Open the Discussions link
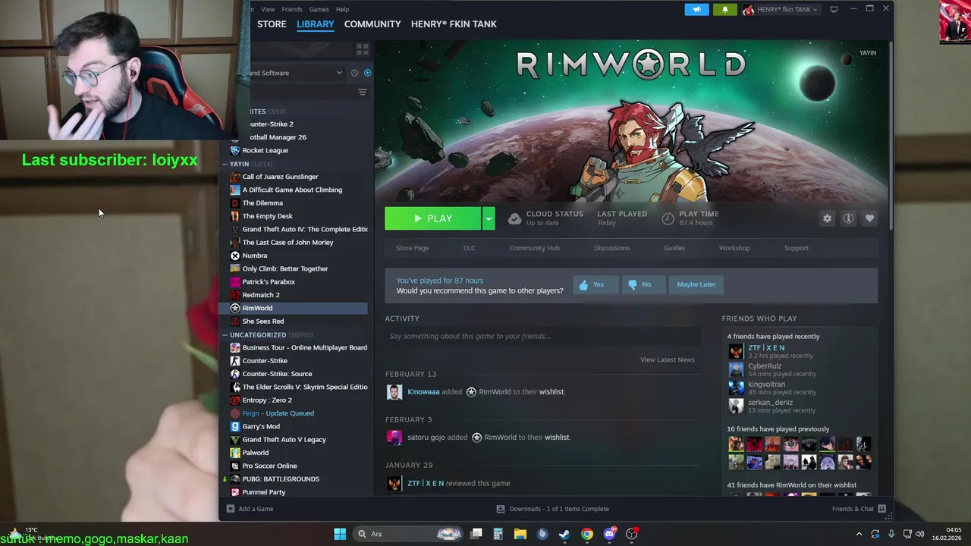Image resolution: width=971 pixels, height=546 pixels. pyautogui.click(x=611, y=248)
